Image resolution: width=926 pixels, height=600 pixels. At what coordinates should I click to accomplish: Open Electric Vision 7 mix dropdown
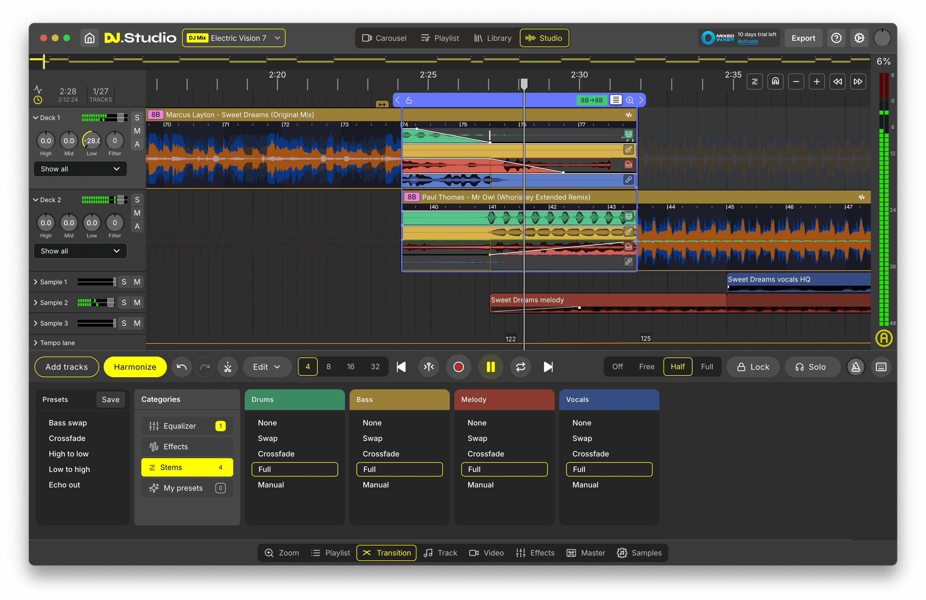(234, 38)
